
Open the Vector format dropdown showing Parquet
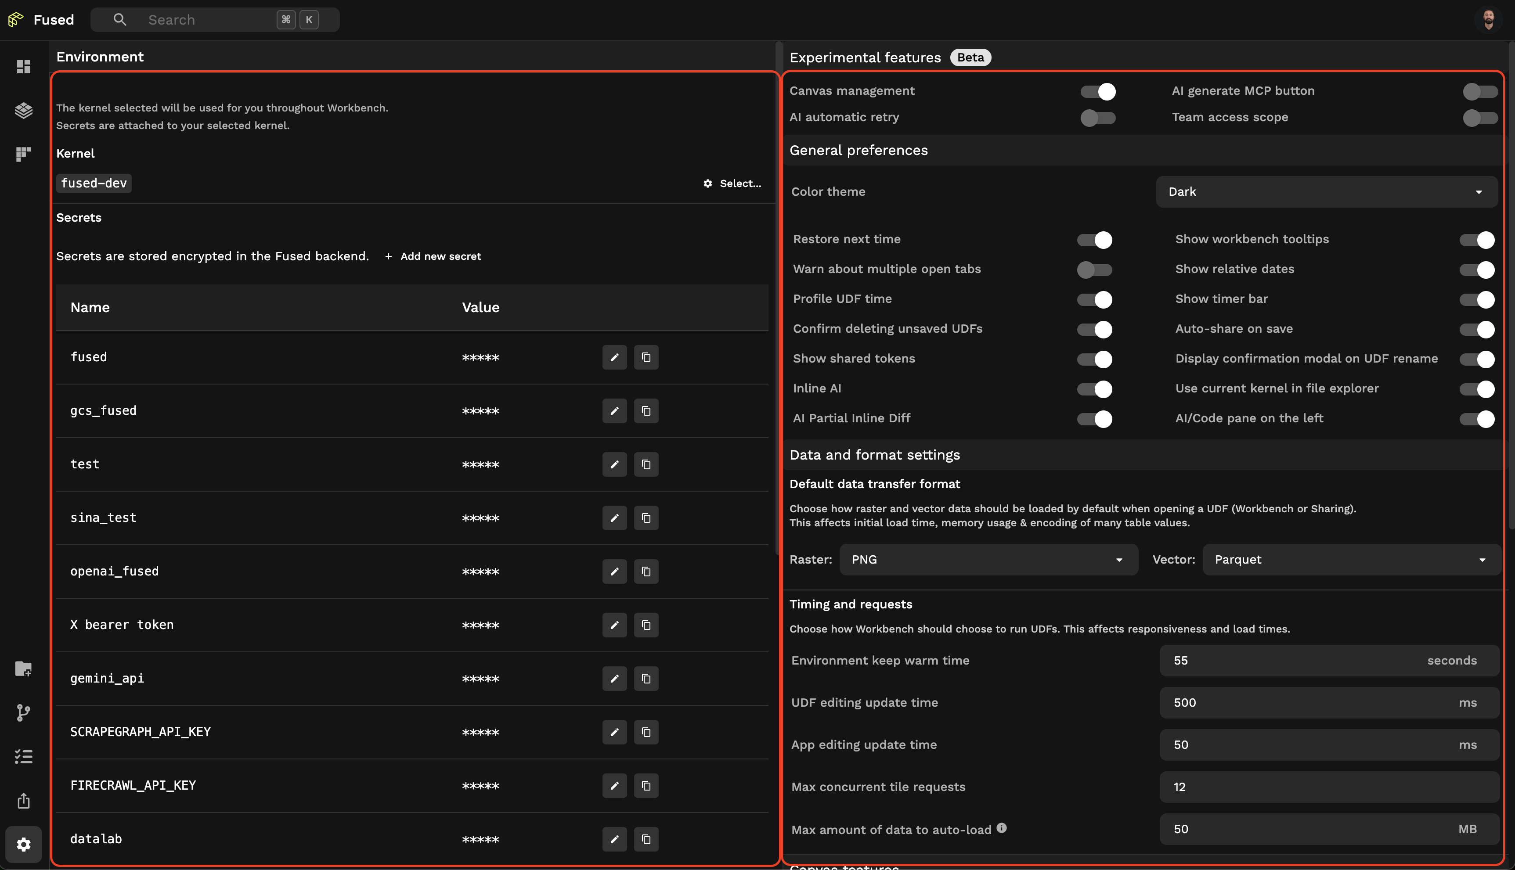tap(1351, 559)
